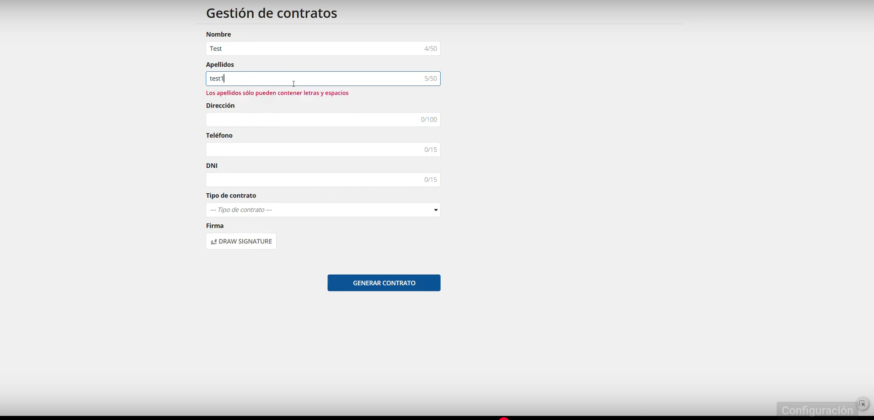Click the Firma field label

[x=215, y=226]
